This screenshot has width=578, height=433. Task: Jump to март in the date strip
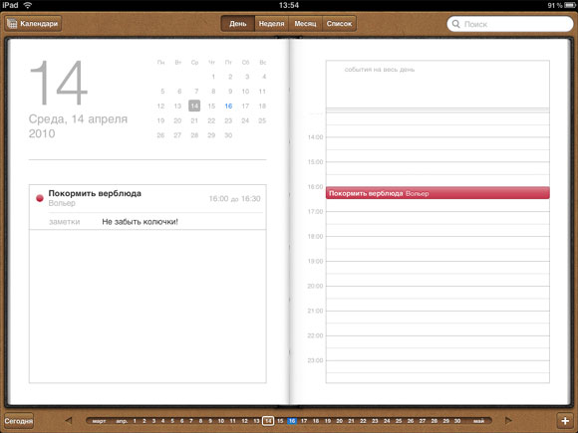coord(99,421)
